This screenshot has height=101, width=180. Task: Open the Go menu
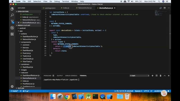pyautogui.click(x=51, y=1)
